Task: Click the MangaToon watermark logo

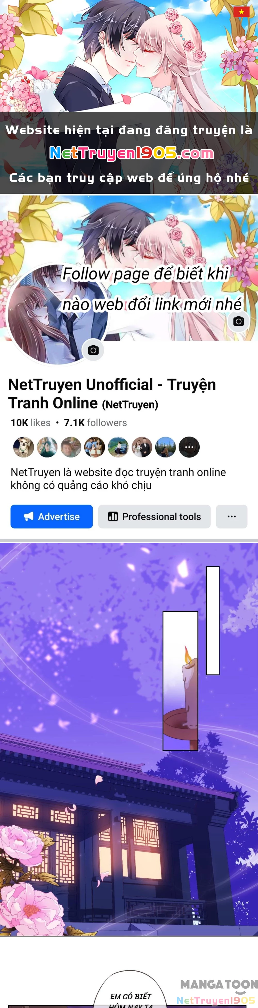Action: pos(219,984)
